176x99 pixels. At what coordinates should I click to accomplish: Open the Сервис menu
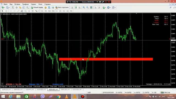pyautogui.click(x=34, y=4)
